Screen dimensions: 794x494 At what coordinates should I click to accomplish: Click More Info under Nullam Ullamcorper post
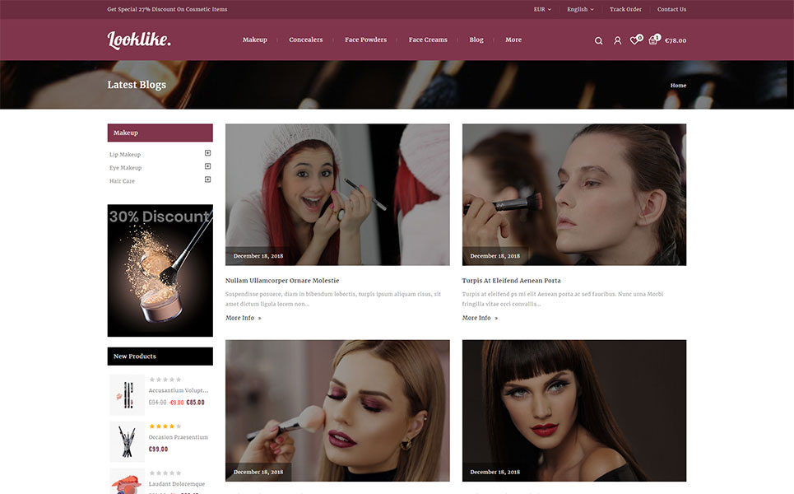tap(244, 318)
